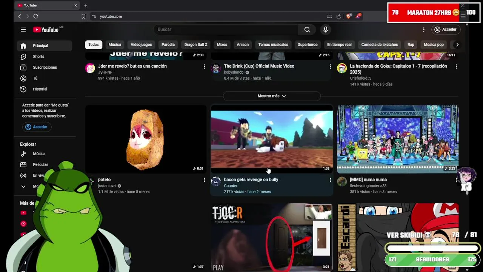Click the Brave Shields lion icon
The width and height of the screenshot is (483, 272).
[349, 16]
